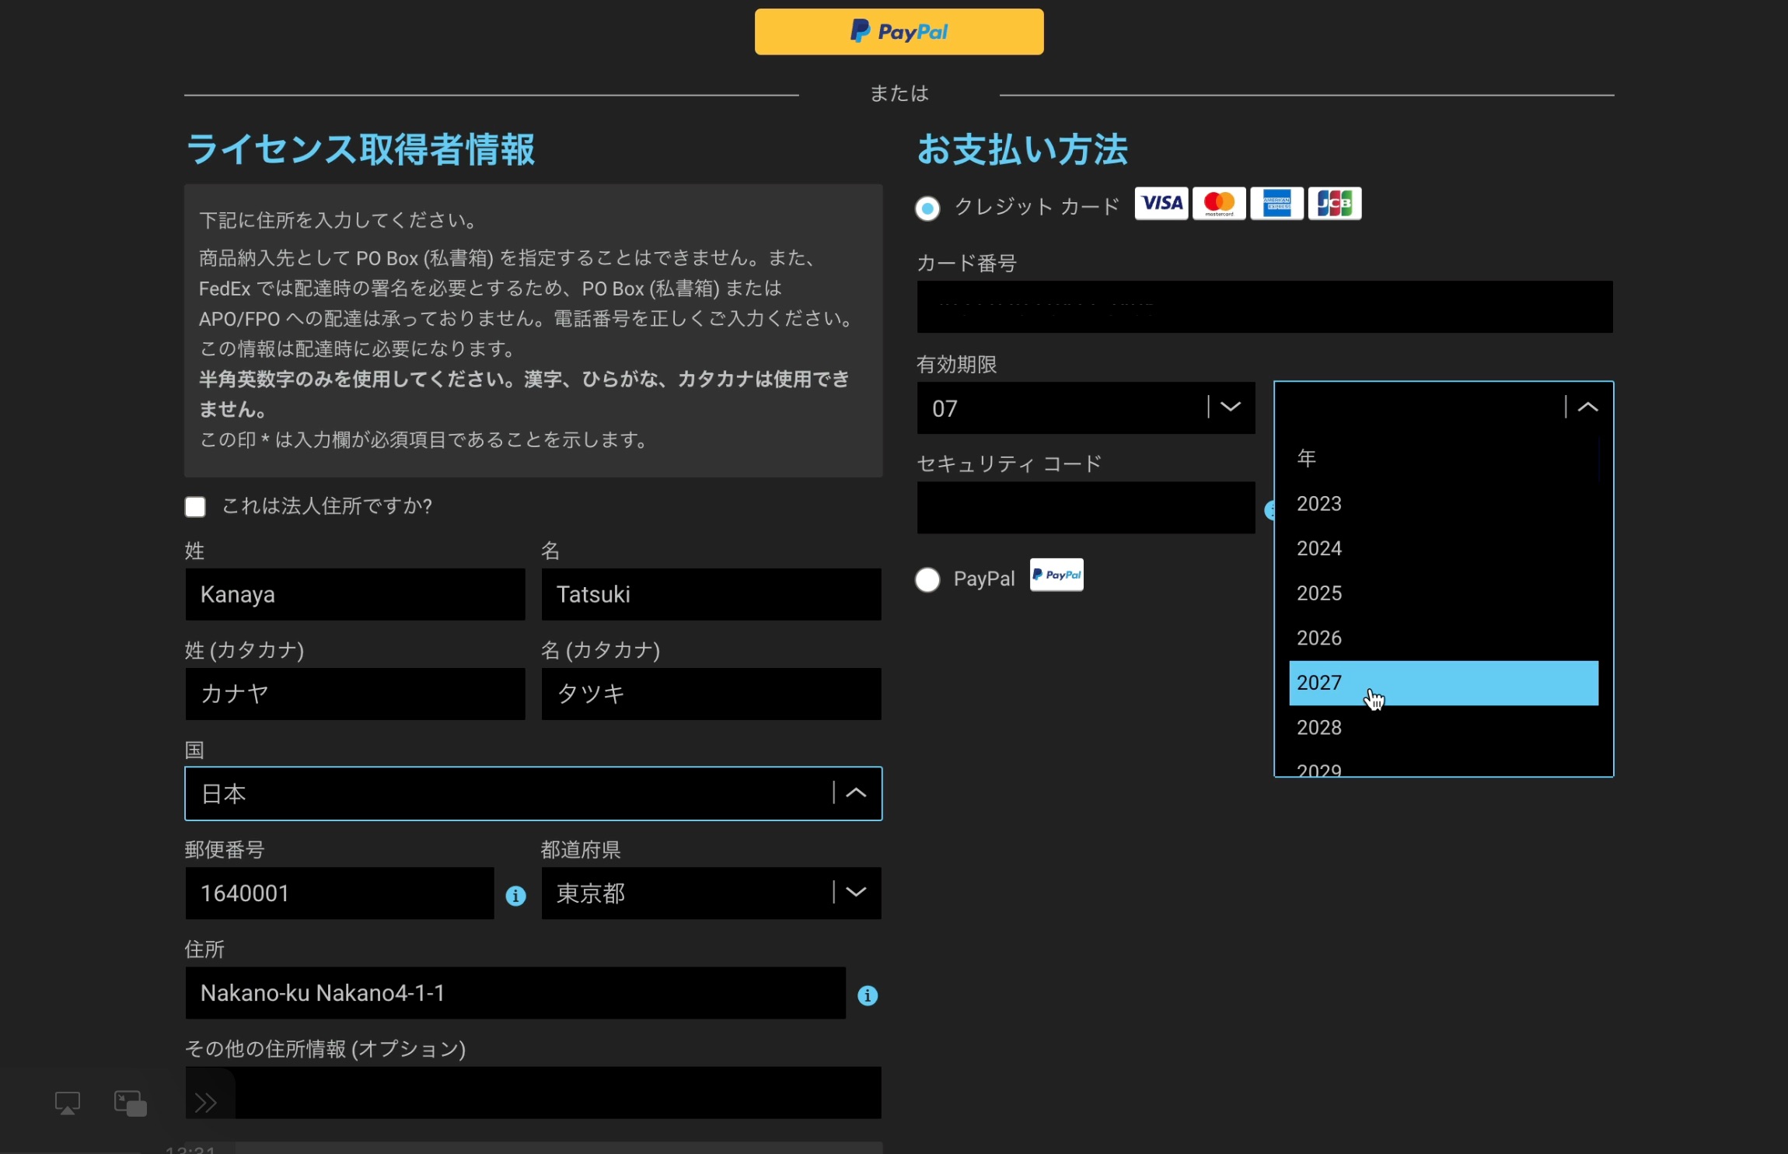Choose the 年 placeholder option
Viewport: 1788px width, 1154px height.
click(1444, 459)
